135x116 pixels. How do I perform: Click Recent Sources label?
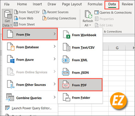(x=58, y=12)
